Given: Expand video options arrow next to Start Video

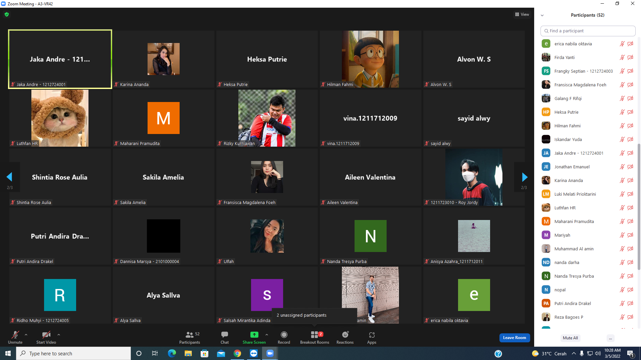Looking at the screenshot, I should coord(59,335).
